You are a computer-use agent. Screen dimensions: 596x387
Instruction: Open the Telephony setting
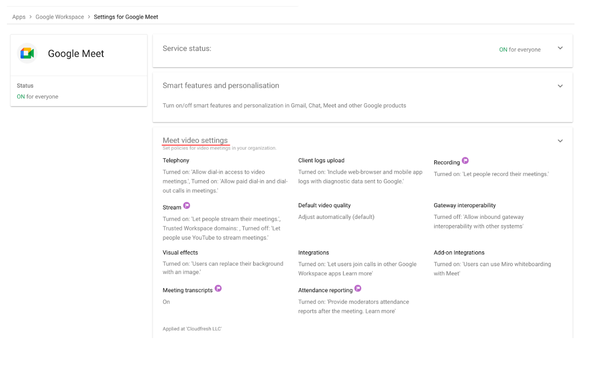pyautogui.click(x=176, y=160)
